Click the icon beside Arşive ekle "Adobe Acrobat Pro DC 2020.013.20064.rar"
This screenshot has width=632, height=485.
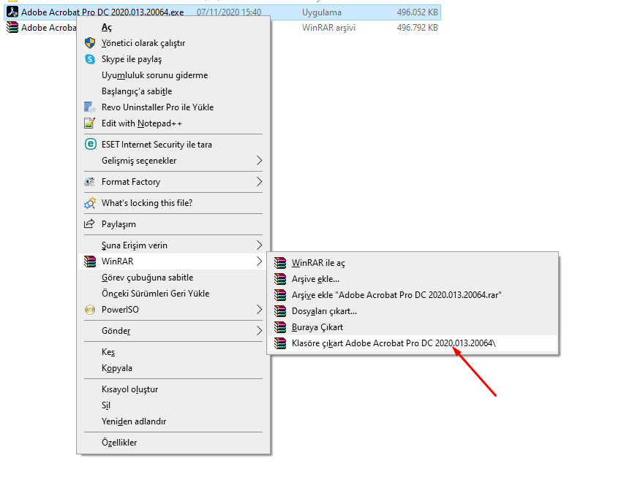(280, 295)
